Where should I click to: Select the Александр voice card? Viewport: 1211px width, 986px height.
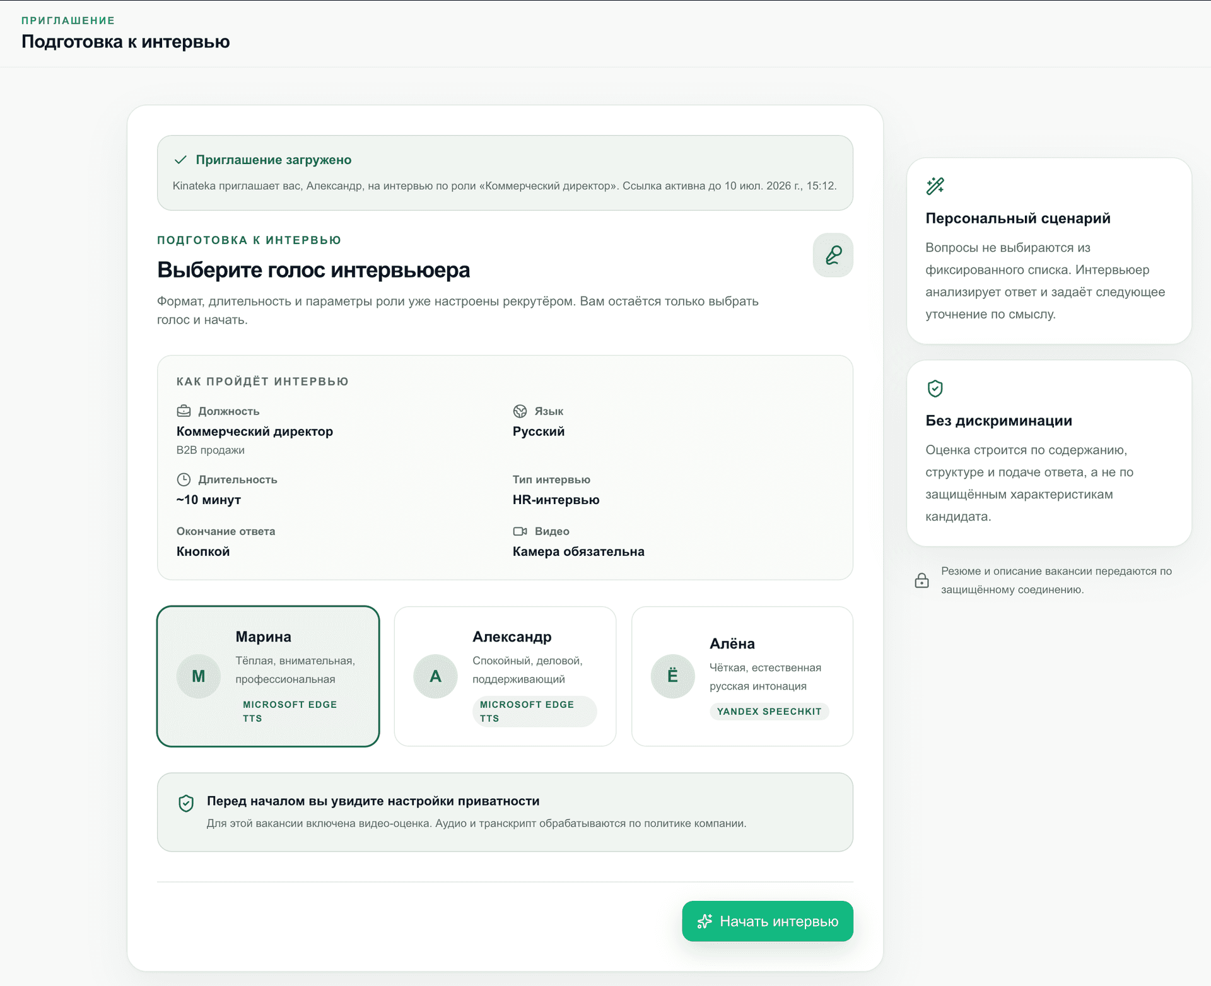click(505, 676)
